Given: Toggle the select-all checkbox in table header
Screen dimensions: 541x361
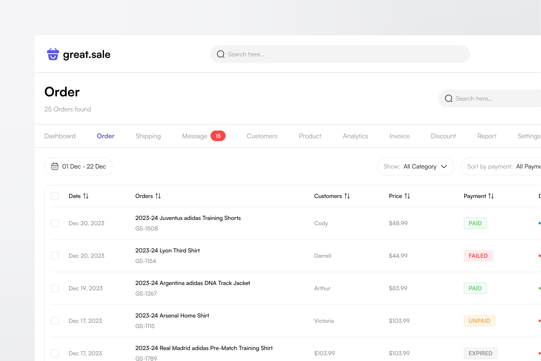Looking at the screenshot, I should [55, 196].
